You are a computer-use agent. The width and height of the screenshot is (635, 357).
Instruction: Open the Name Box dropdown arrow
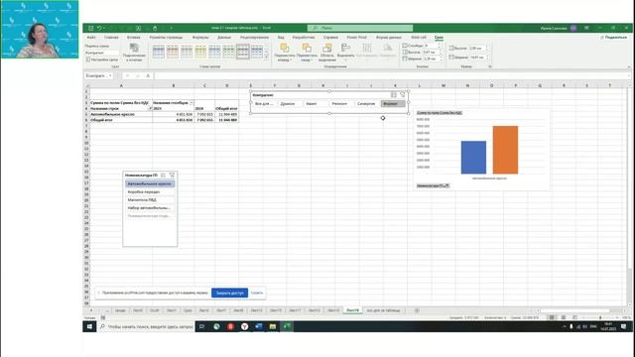tap(110, 75)
